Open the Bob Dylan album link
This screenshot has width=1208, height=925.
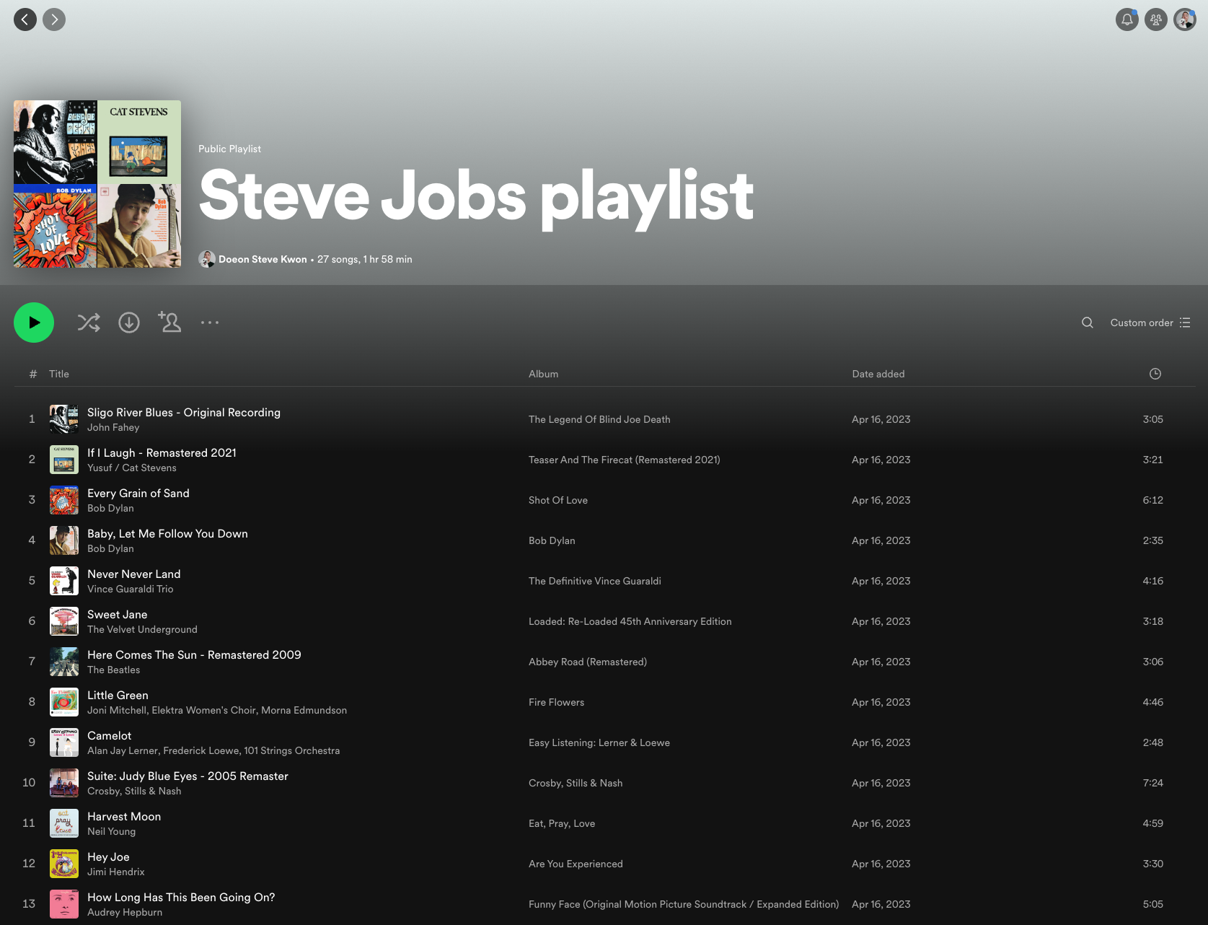pyautogui.click(x=552, y=540)
